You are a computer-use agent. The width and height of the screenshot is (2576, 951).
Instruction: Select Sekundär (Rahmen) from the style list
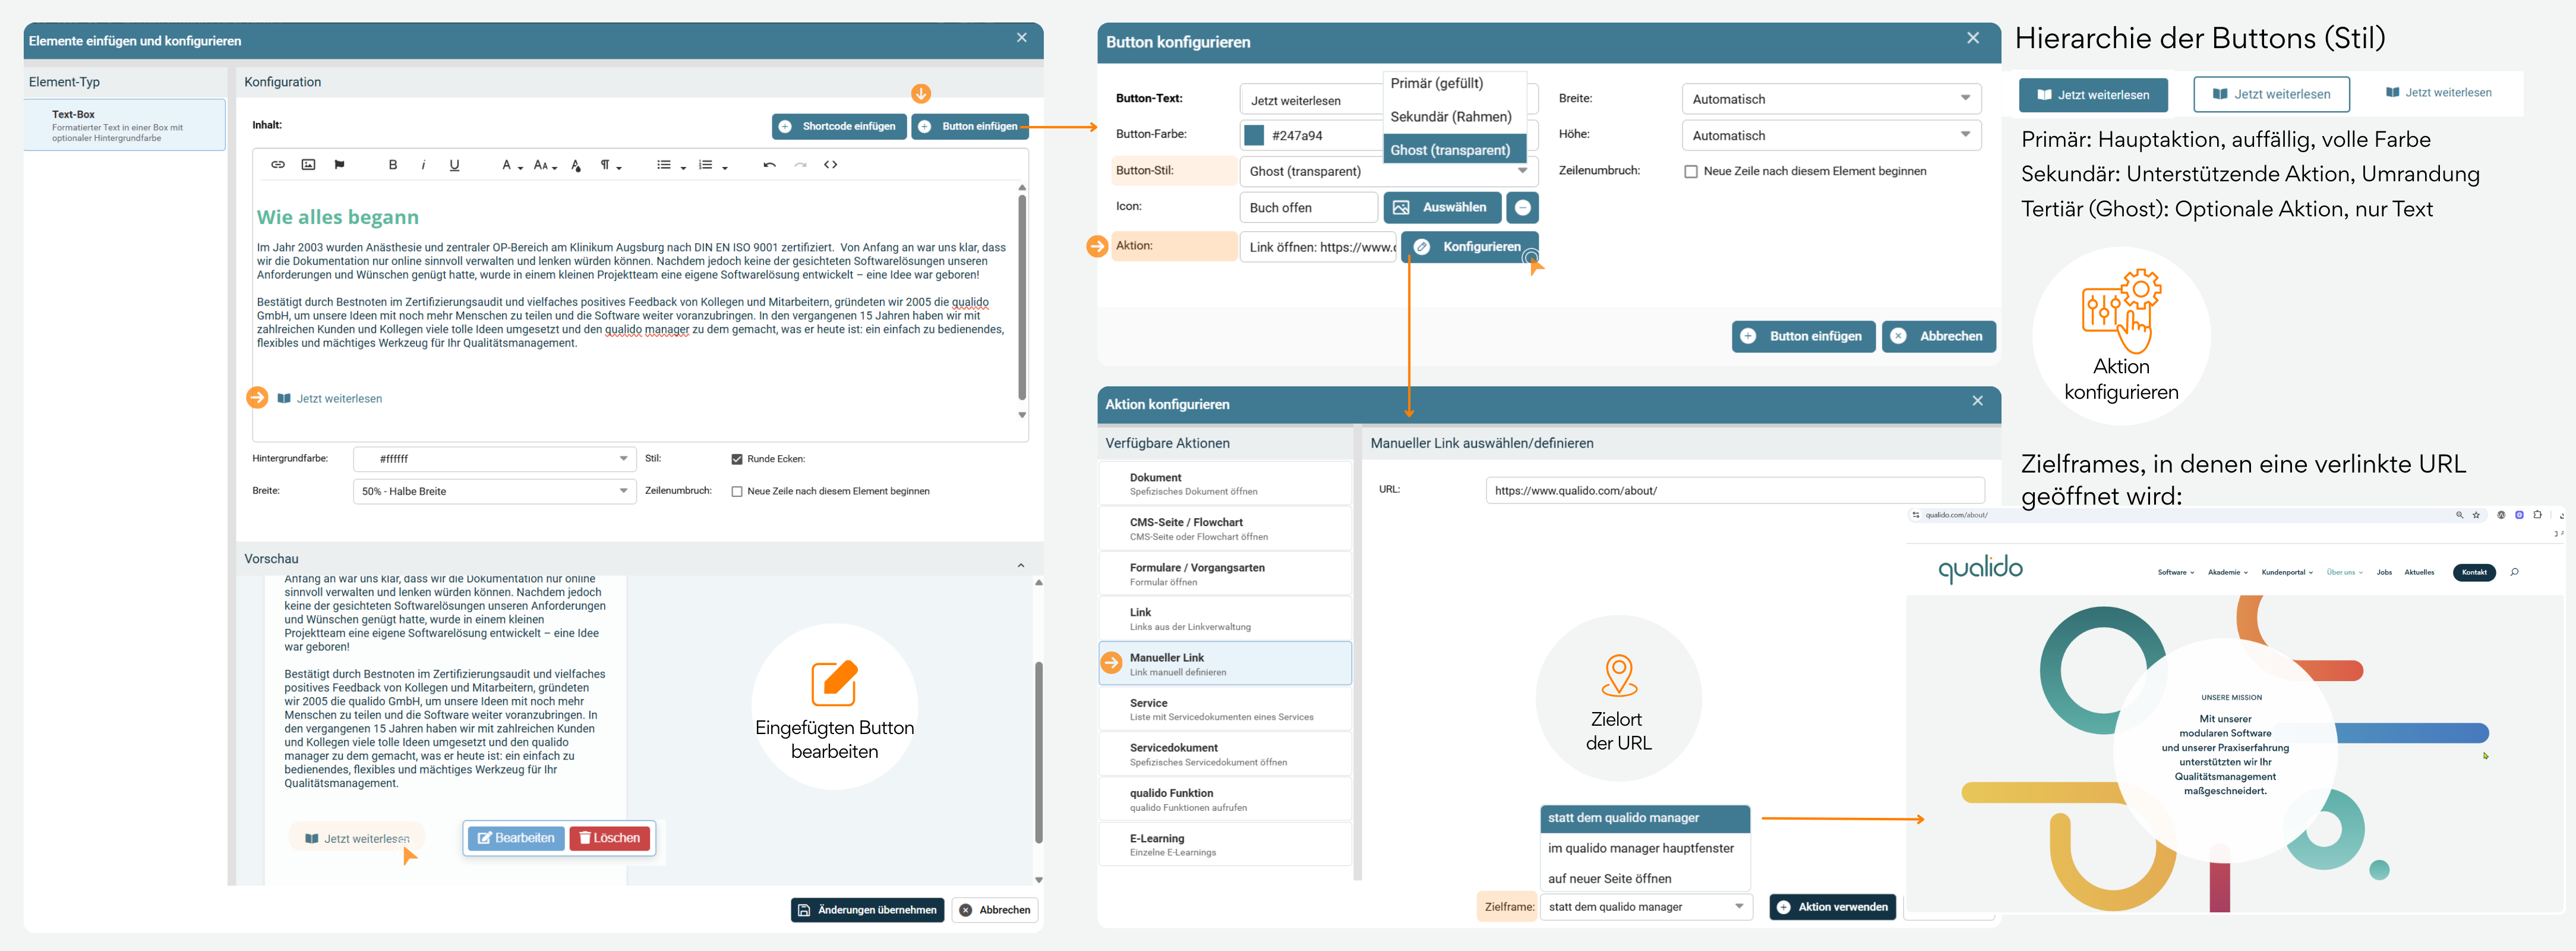tap(1450, 117)
